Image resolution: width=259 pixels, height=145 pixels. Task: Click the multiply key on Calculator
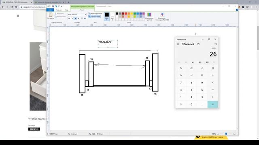[212, 83]
